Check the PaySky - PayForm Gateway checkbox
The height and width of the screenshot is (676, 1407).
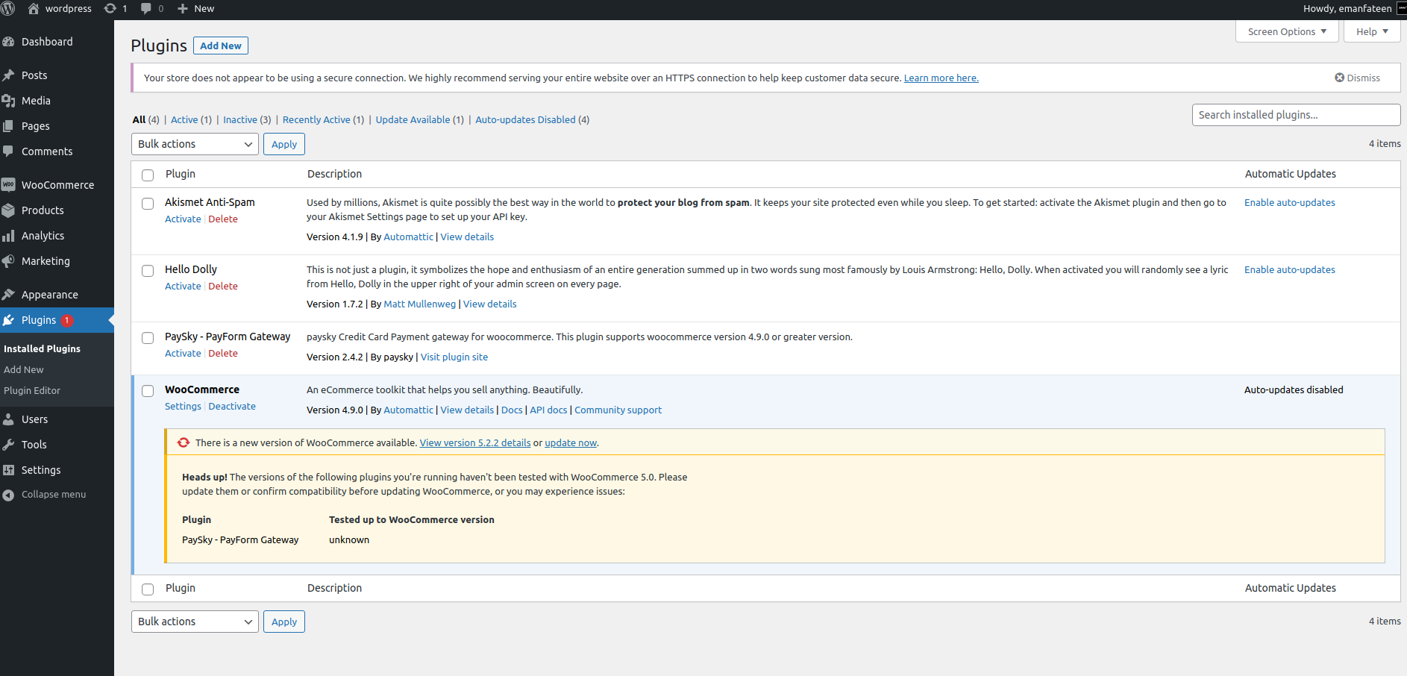tap(148, 338)
